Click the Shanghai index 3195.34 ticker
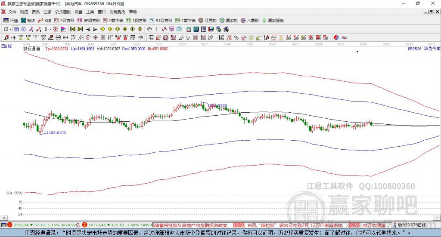This screenshot has width=441, height=237. click(x=21, y=225)
